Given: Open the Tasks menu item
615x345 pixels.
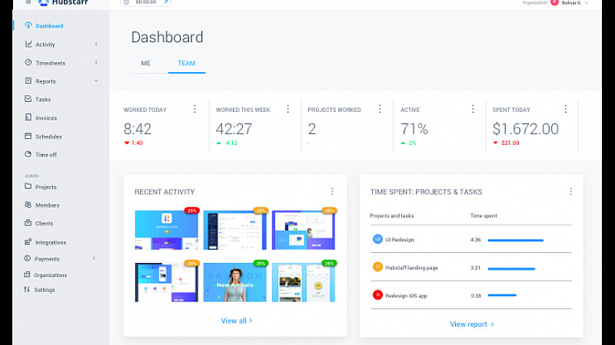Looking at the screenshot, I should point(43,100).
